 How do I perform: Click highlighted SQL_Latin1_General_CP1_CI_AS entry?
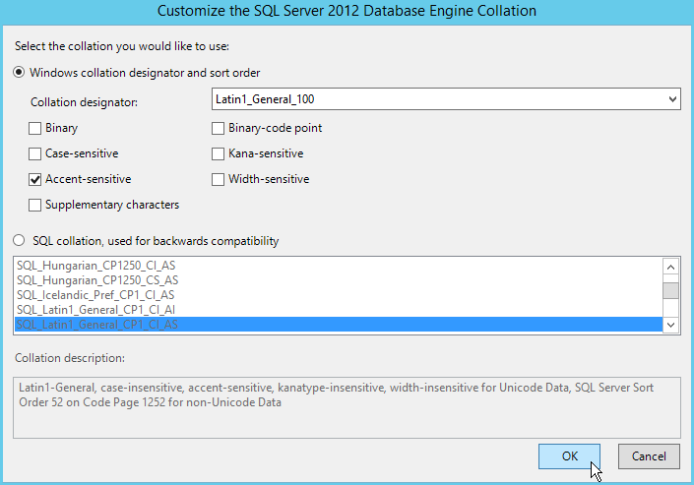point(96,325)
